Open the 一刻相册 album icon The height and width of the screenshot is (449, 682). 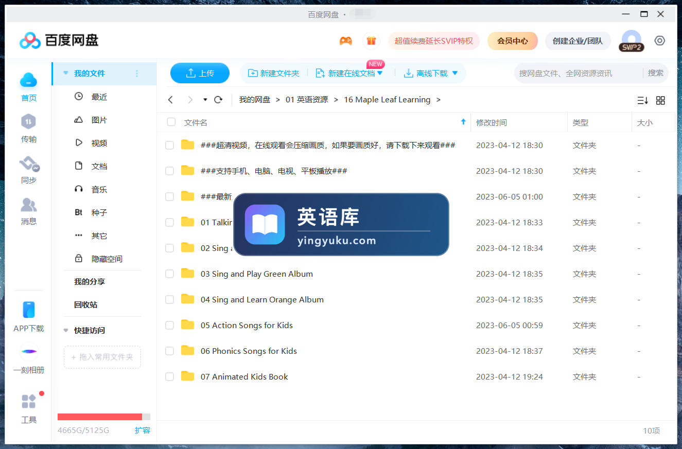point(29,351)
